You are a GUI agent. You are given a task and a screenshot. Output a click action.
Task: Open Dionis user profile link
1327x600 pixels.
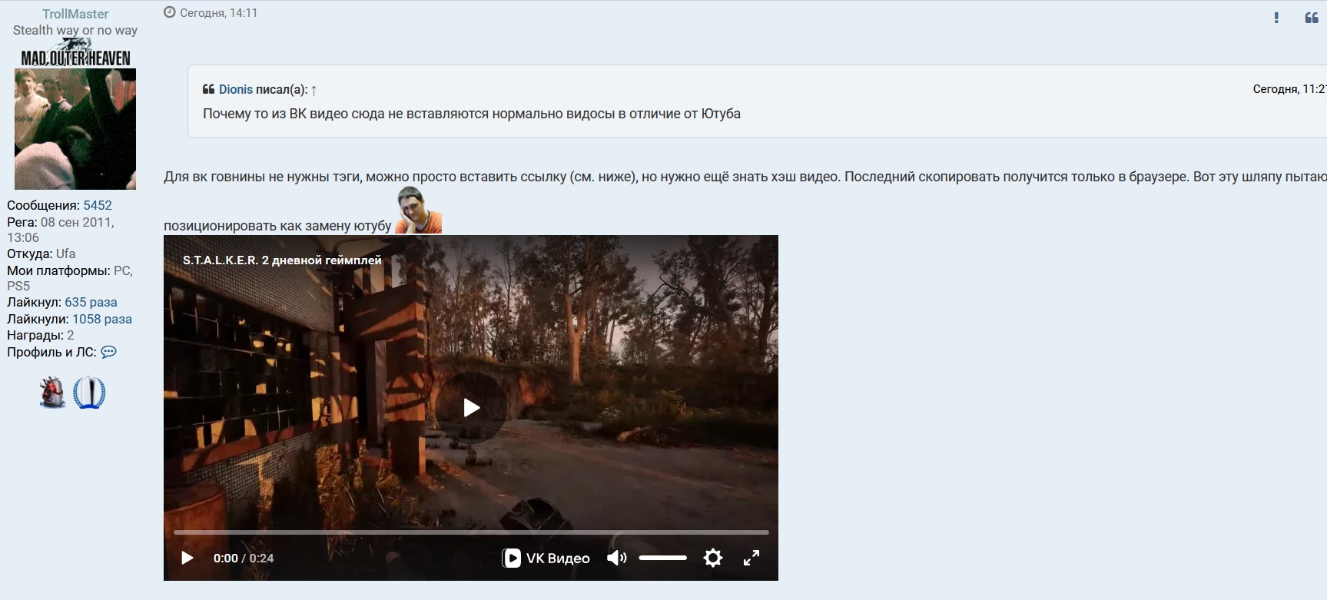pyautogui.click(x=235, y=90)
